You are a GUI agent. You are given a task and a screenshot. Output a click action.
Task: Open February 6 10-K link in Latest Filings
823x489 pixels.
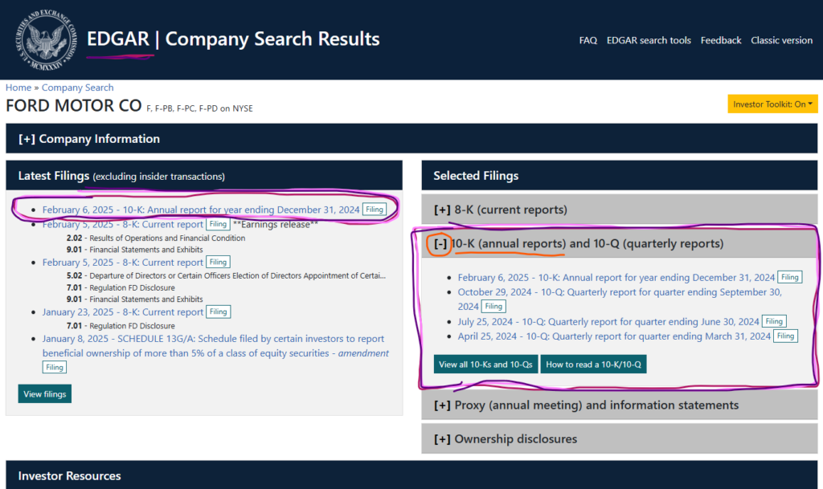(x=201, y=210)
